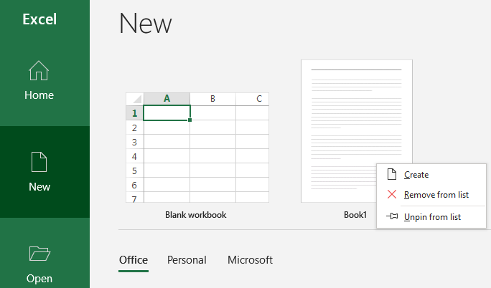Choose Create from the context menu

click(431, 175)
